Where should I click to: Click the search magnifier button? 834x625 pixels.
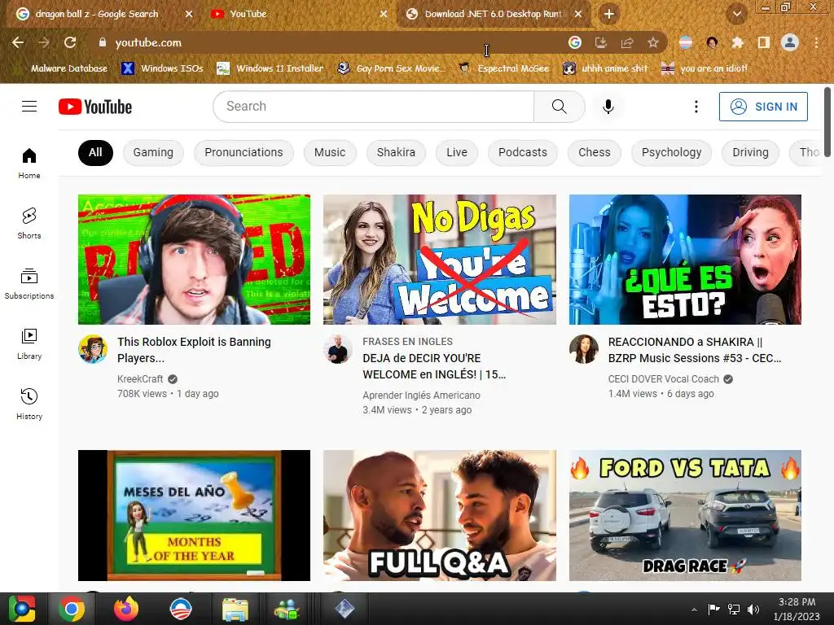[x=559, y=107]
